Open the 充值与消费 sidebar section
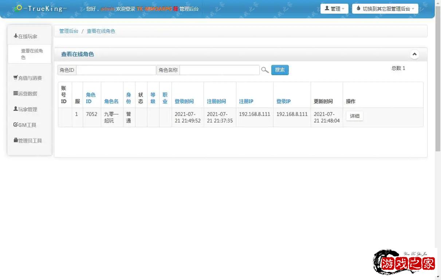This screenshot has width=441, height=280. (28, 78)
